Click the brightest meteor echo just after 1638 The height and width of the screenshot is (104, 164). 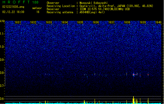pyautogui.click(x=133, y=75)
